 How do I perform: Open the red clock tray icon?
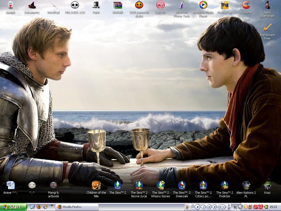(256, 207)
